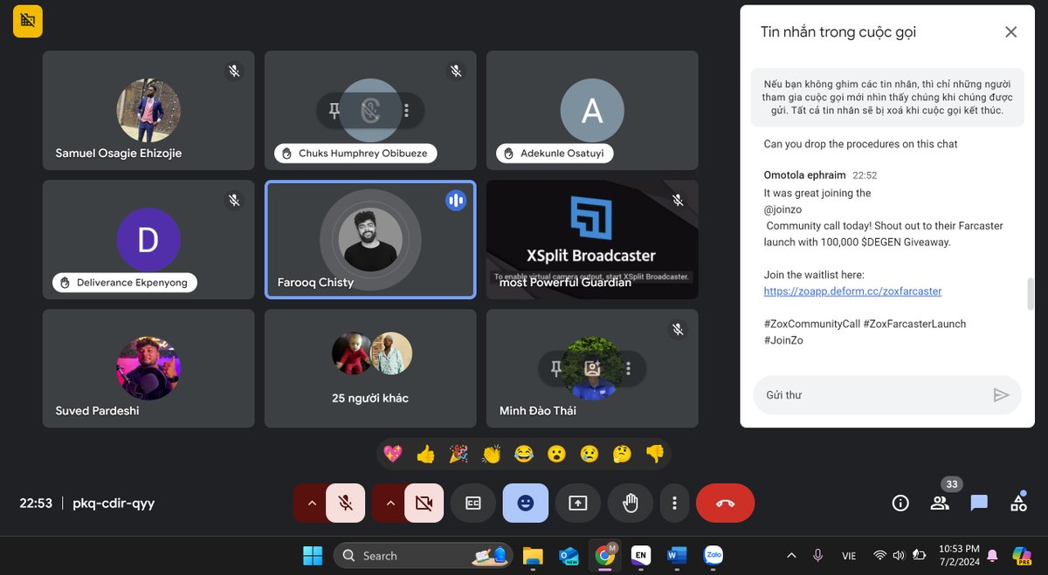The image size is (1048, 575).
Task: Raise hand in the meeting
Action: tap(631, 503)
